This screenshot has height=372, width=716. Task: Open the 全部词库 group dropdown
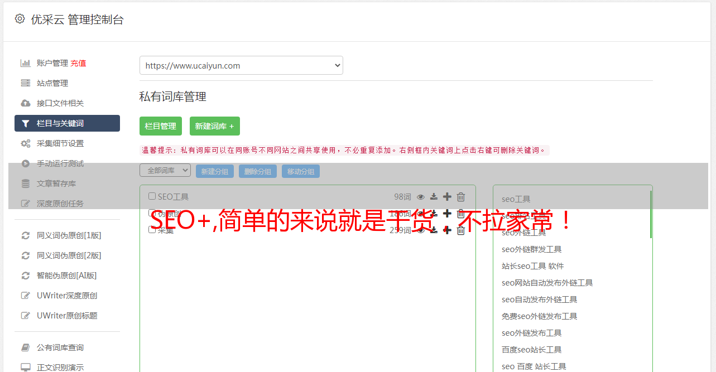point(165,171)
